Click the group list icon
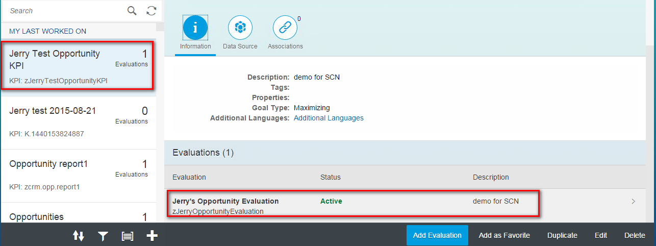Viewport: 656px width, 246px height. (x=128, y=236)
